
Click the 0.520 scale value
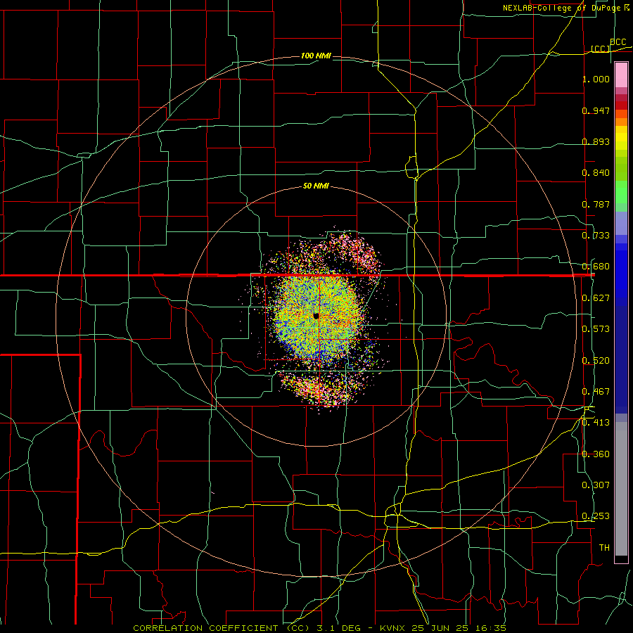[596, 361]
